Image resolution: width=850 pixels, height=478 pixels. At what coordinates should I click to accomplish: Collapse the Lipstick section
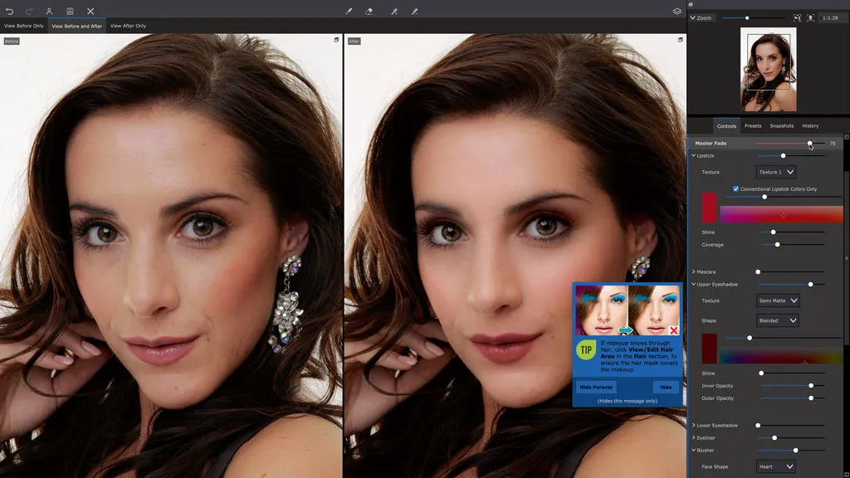(694, 156)
